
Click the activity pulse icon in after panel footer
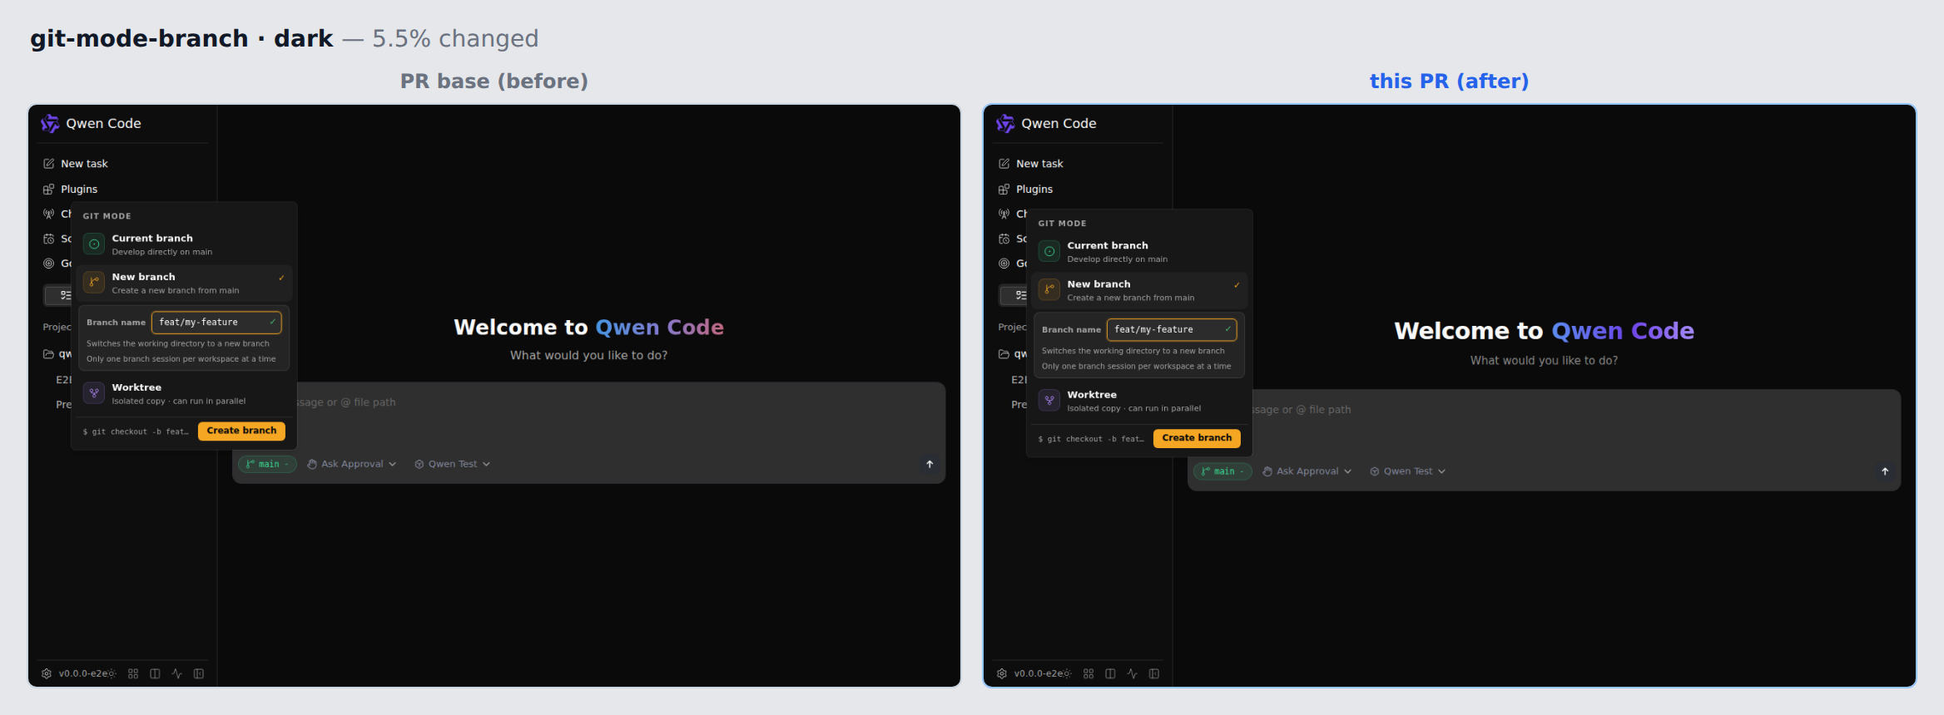pyautogui.click(x=1132, y=673)
